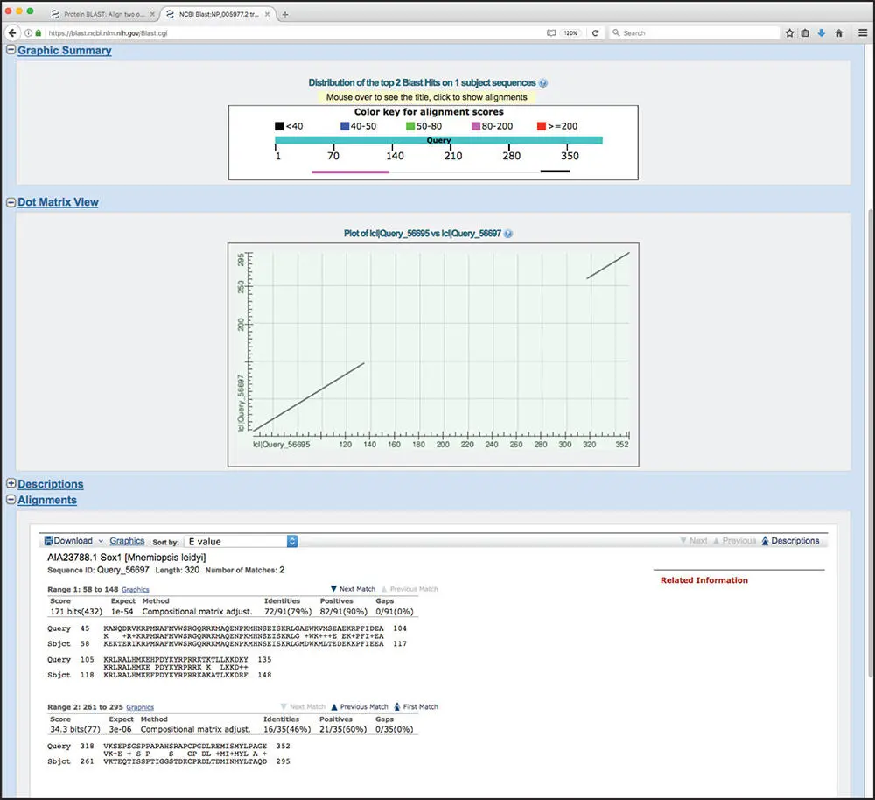This screenshot has height=800, width=875.
Task: Click the Number of Matches: 2 text
Action: point(244,570)
